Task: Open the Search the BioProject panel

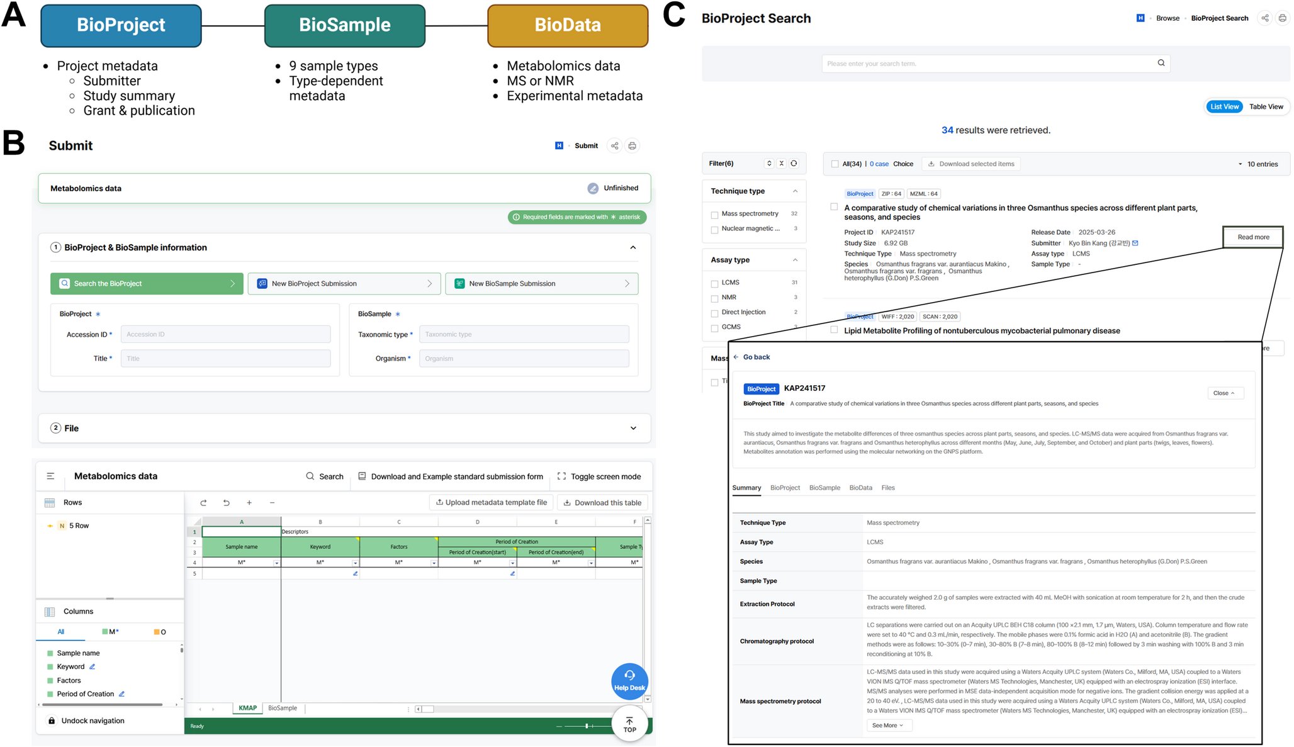Action: 146,283
